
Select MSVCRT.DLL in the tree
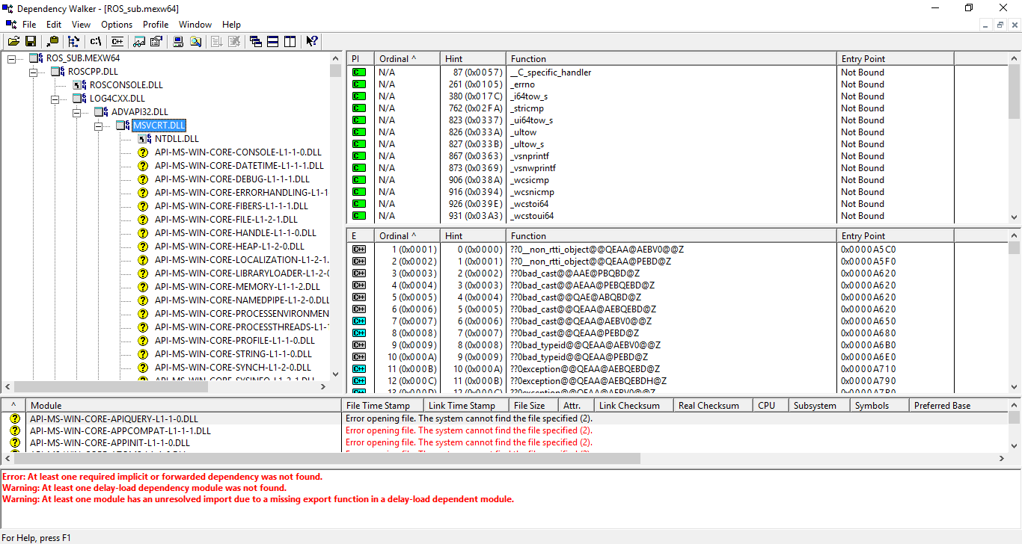[159, 125]
